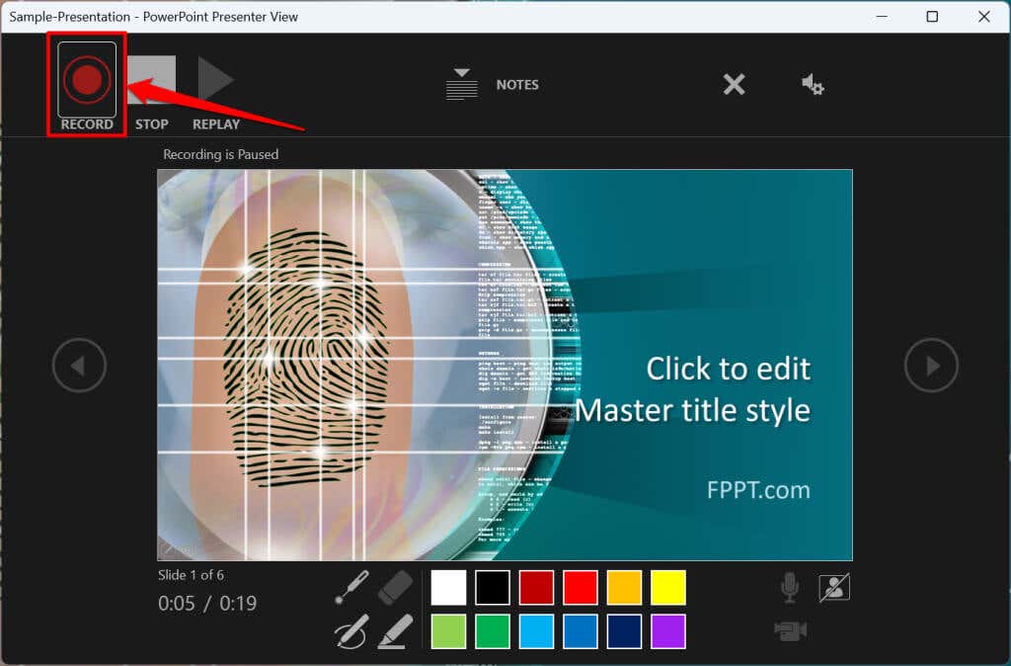Open the audio and camera settings icon
1011x666 pixels.
click(813, 85)
